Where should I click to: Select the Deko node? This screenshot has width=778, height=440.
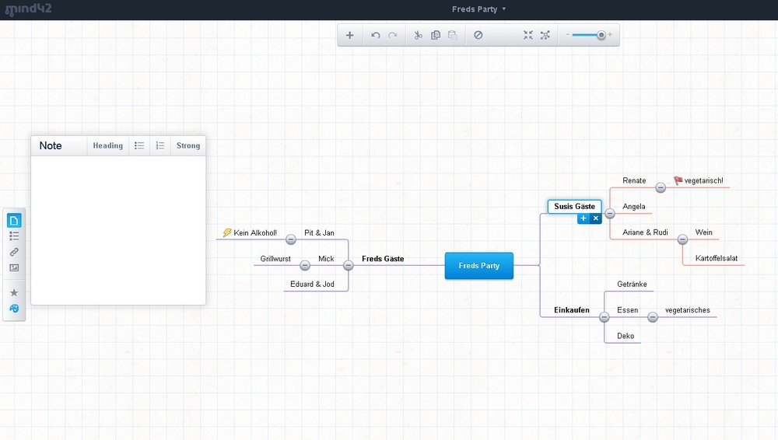click(x=626, y=336)
